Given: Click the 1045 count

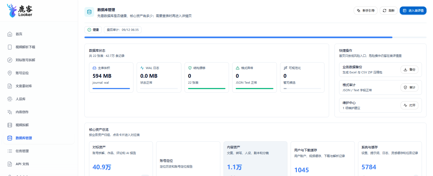Looking at the screenshot, I should 301,170.
